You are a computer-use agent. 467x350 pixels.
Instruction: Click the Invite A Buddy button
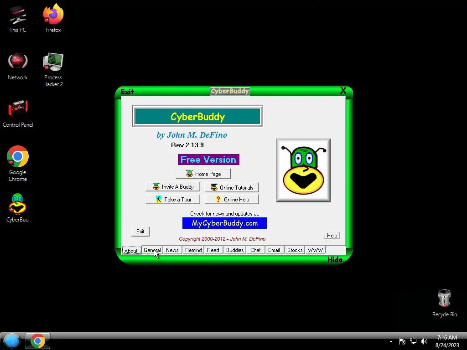click(173, 186)
